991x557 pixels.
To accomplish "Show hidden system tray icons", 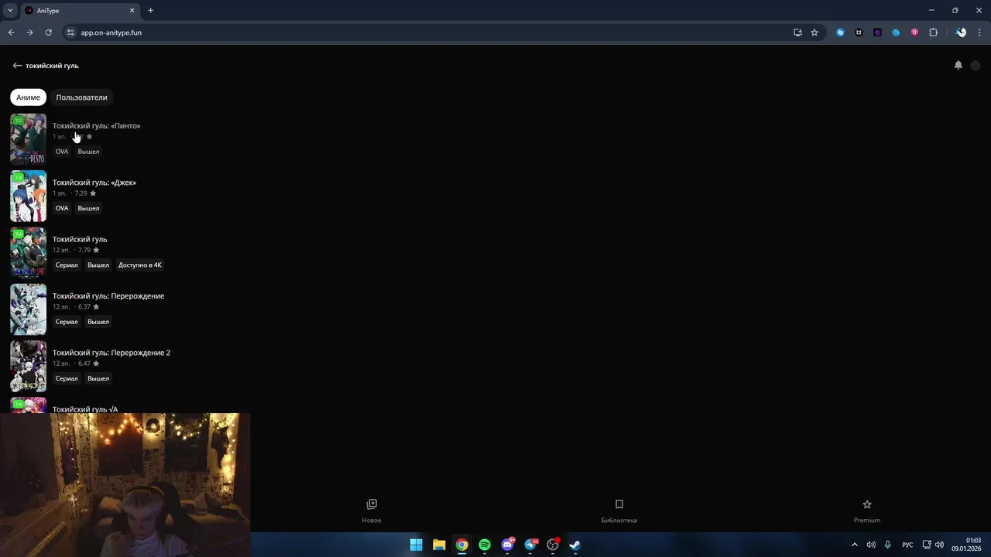I will click(855, 545).
